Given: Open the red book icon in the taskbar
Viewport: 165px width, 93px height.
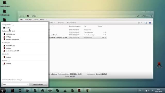Looking at the screenshot, I should pos(79,90).
